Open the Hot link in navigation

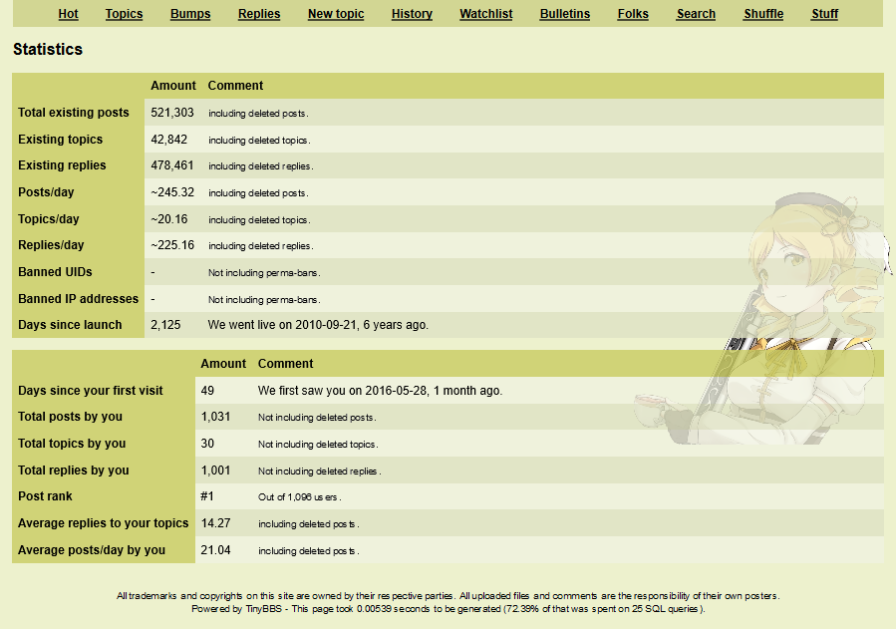tap(68, 14)
